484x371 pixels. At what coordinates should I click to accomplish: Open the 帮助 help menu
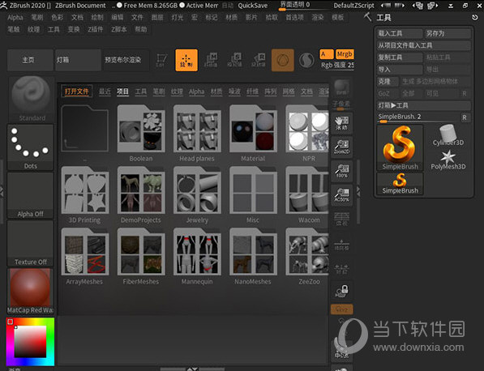(x=141, y=29)
